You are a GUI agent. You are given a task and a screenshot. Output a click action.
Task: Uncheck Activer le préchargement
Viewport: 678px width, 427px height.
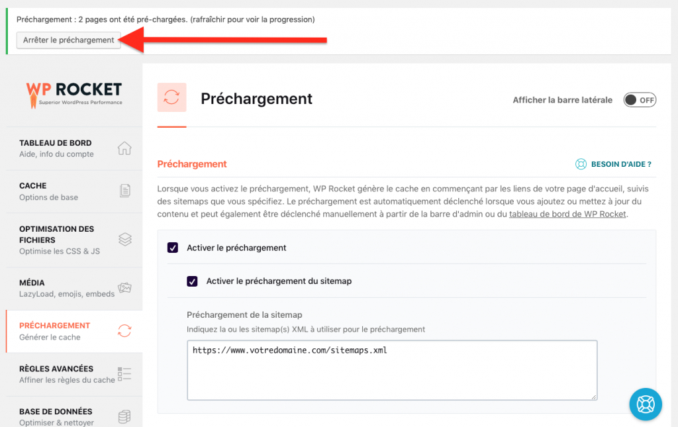pos(172,248)
